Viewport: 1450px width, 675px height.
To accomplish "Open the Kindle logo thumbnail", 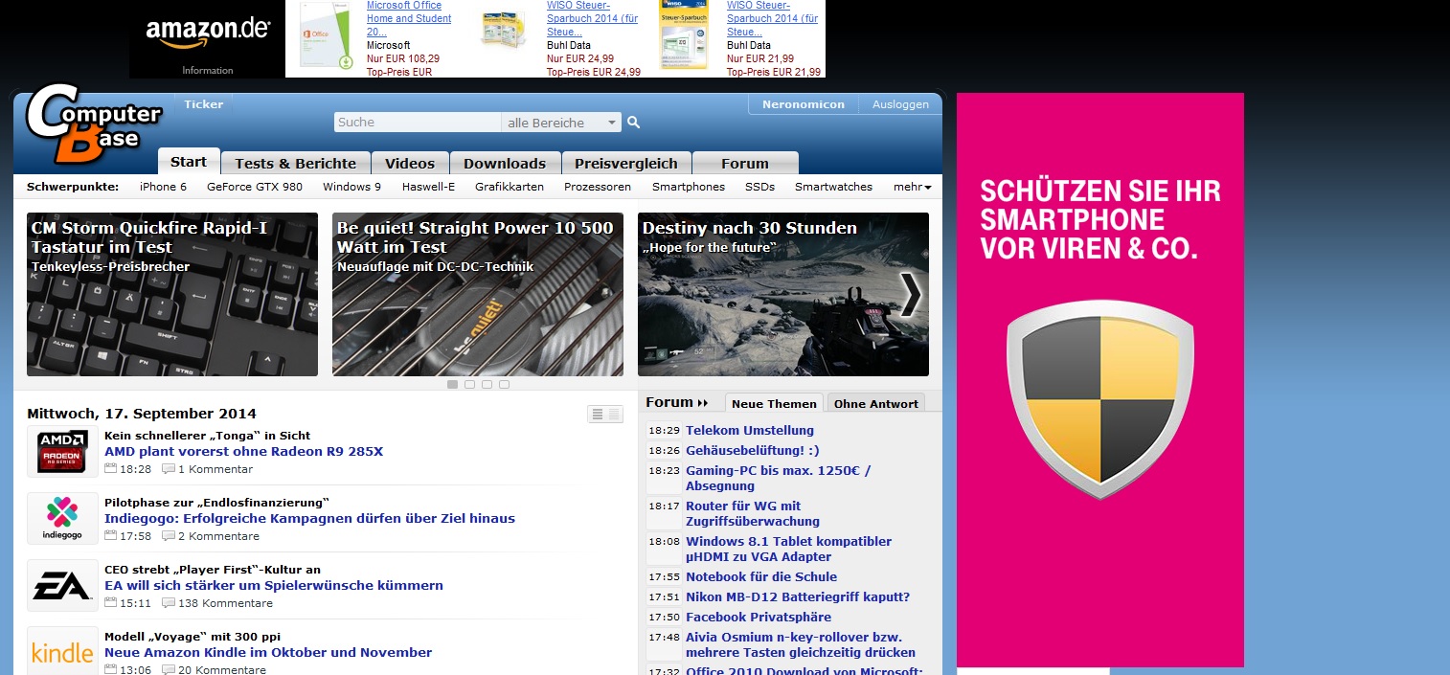I will 62,651.
